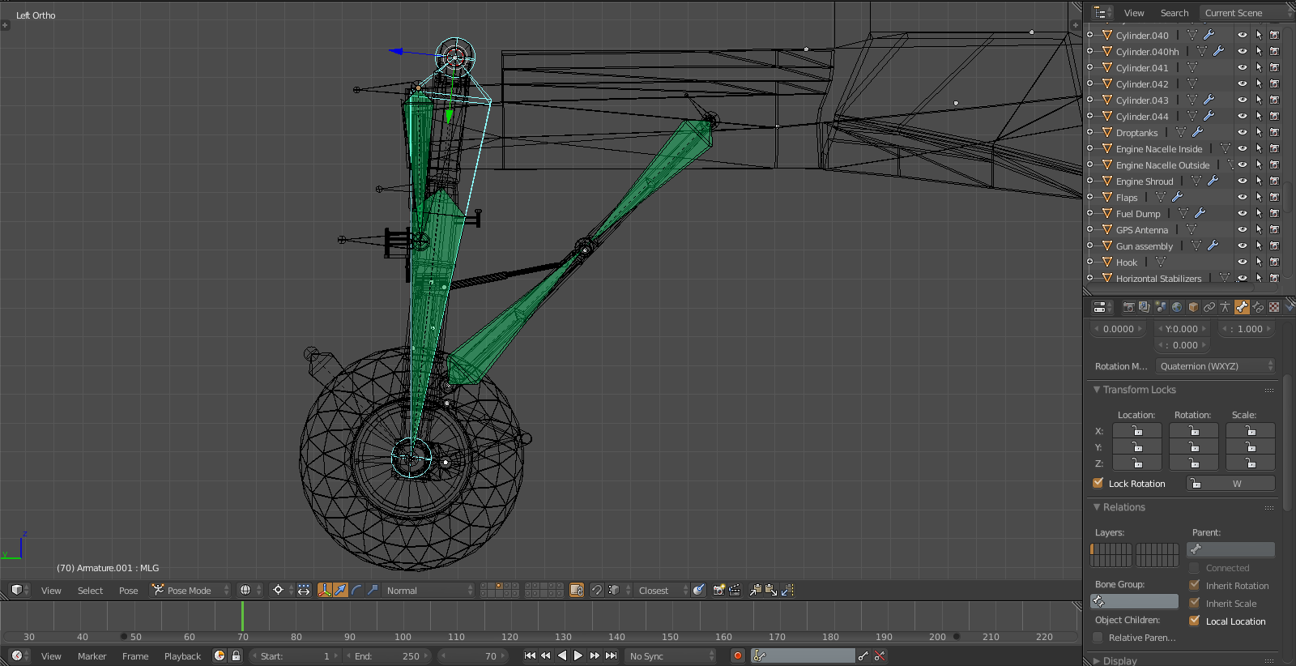Select the scale manipulator icon
Screen dimensions: 1296x666
373,590
